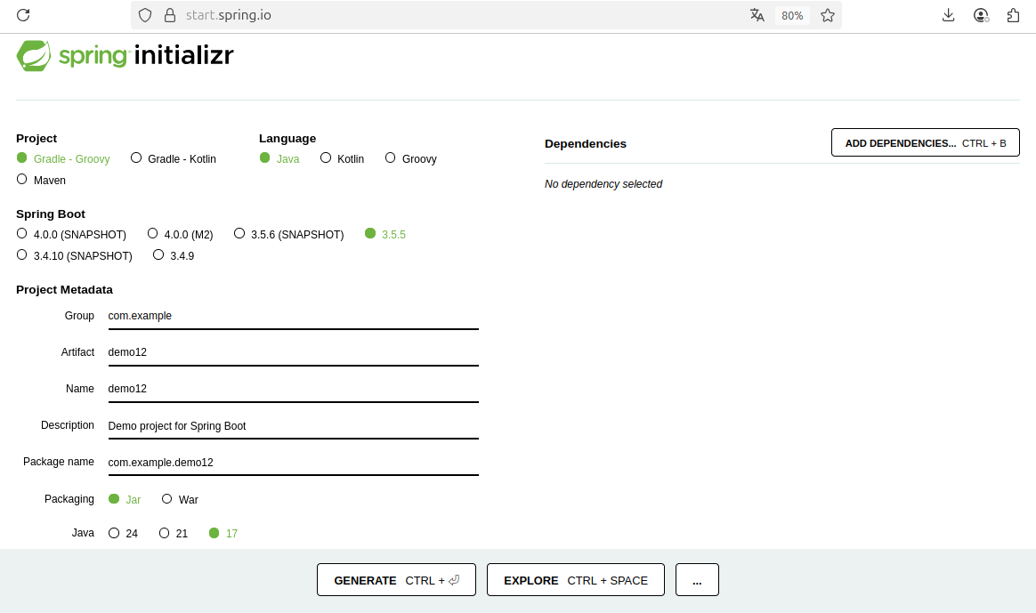The height and width of the screenshot is (613, 1036).
Task: Click the Spring Initializr logo
Action: (125, 55)
